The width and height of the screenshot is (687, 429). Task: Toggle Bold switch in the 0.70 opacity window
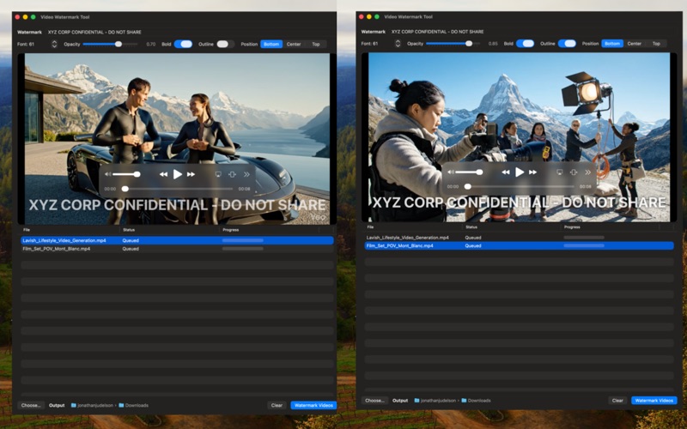coord(183,45)
